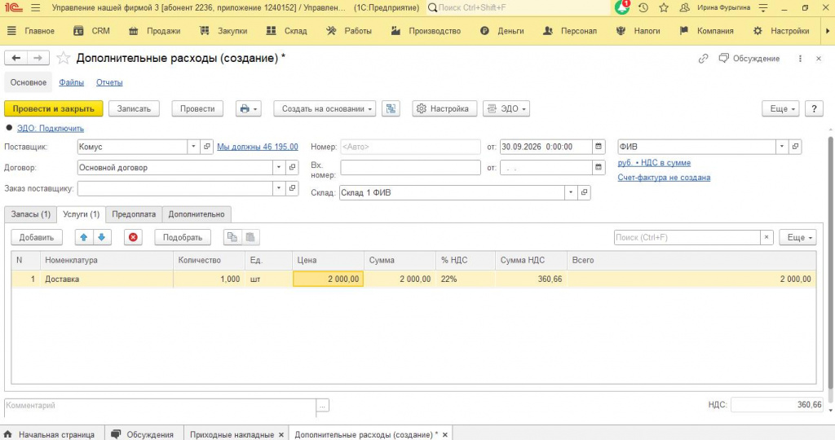Open calendar for the document date
The height and width of the screenshot is (440, 835).
[x=599, y=147]
